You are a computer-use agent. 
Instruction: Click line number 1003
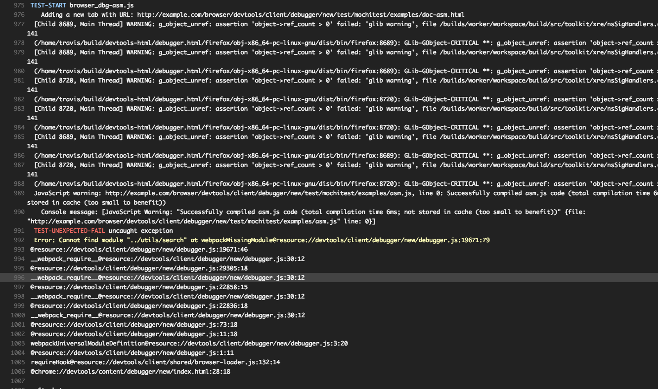point(18,344)
